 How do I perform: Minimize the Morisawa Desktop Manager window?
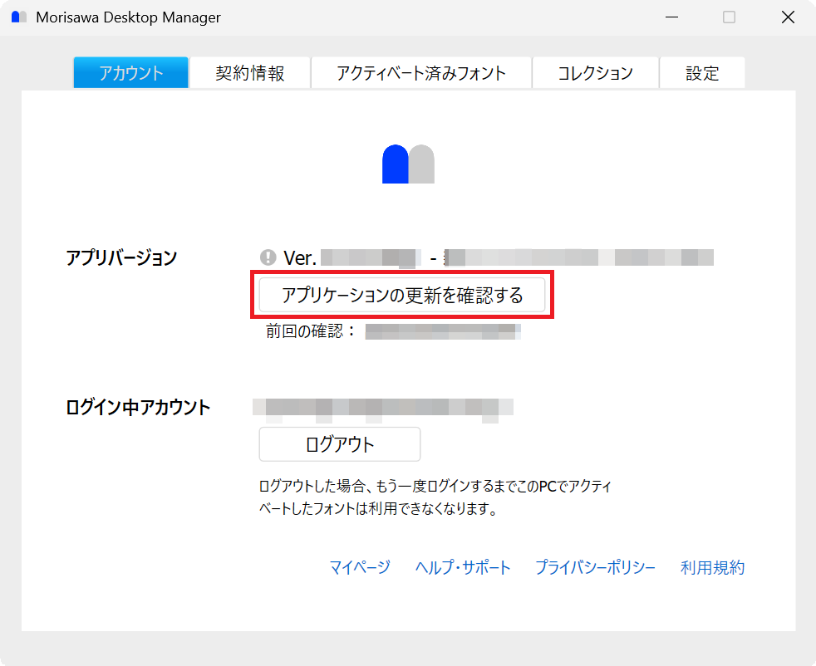point(672,17)
